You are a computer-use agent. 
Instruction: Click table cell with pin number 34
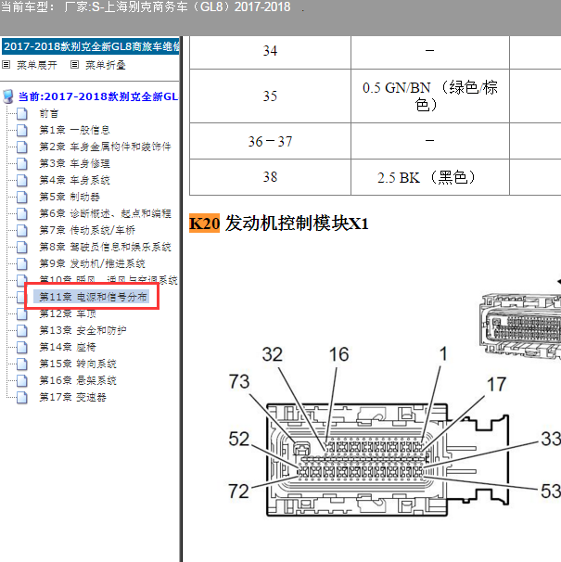click(270, 51)
